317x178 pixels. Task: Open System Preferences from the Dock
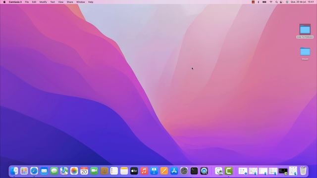click(x=184, y=171)
